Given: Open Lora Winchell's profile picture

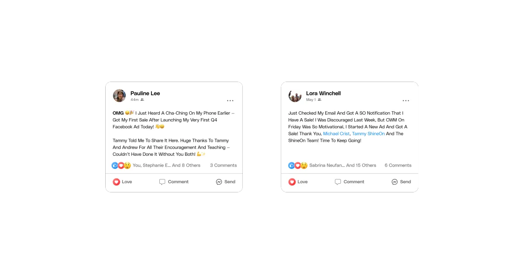Looking at the screenshot, I should click(295, 96).
